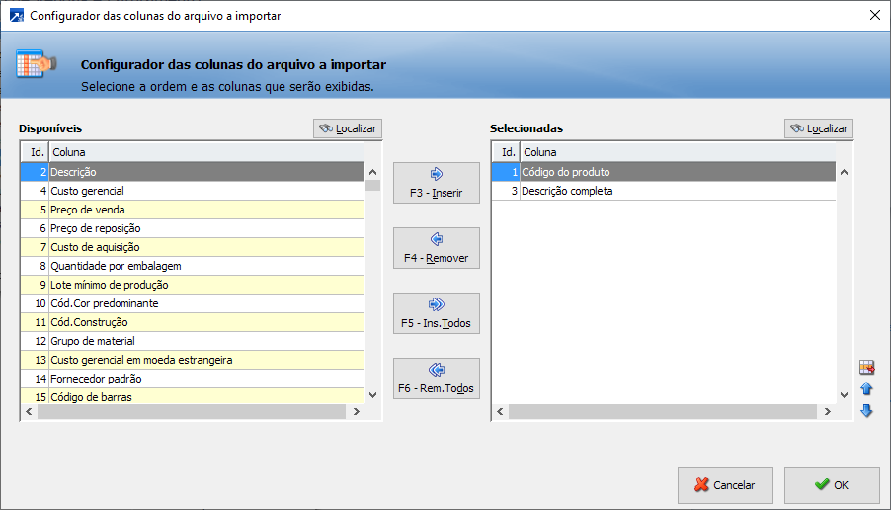Click the Id. header in the Disponíveis list
The image size is (891, 510).
36,152
